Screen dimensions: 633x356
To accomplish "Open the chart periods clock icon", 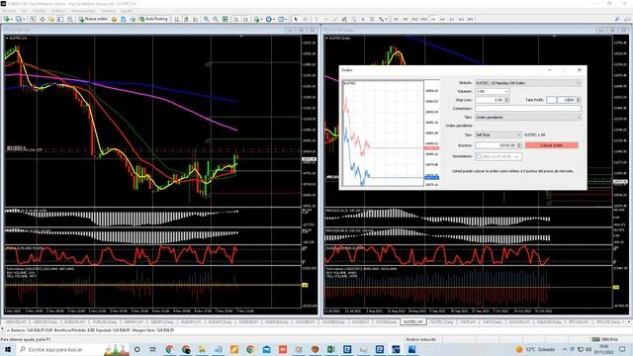I will [x=269, y=19].
